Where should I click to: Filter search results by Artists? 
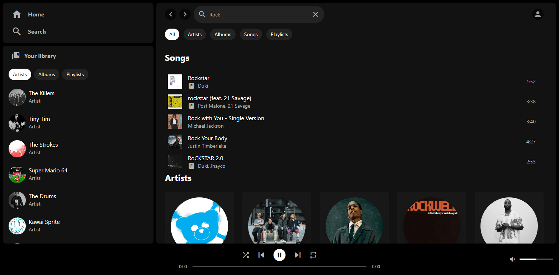195,34
